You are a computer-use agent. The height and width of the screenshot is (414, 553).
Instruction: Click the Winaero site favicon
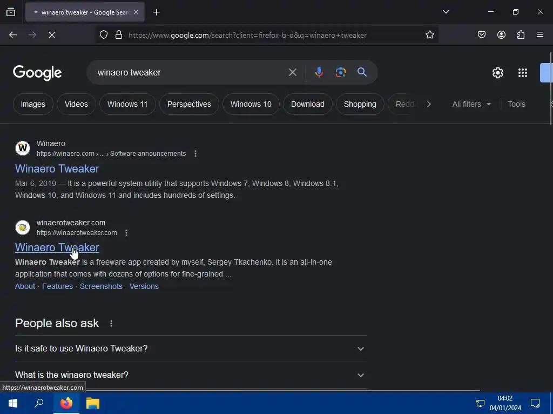point(23,148)
